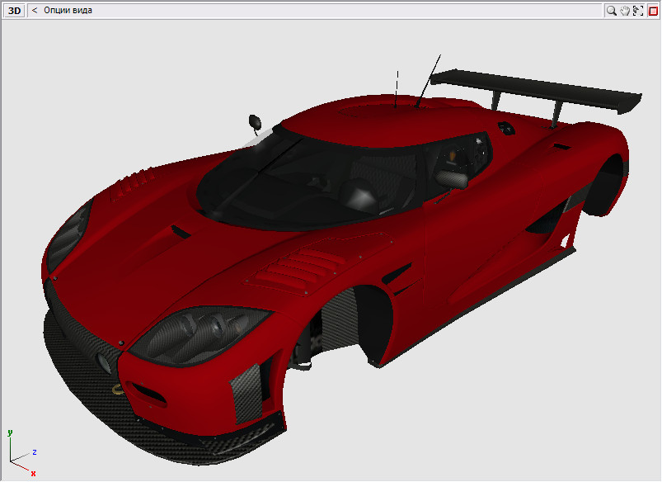Select the rotate view tool

tap(638, 11)
